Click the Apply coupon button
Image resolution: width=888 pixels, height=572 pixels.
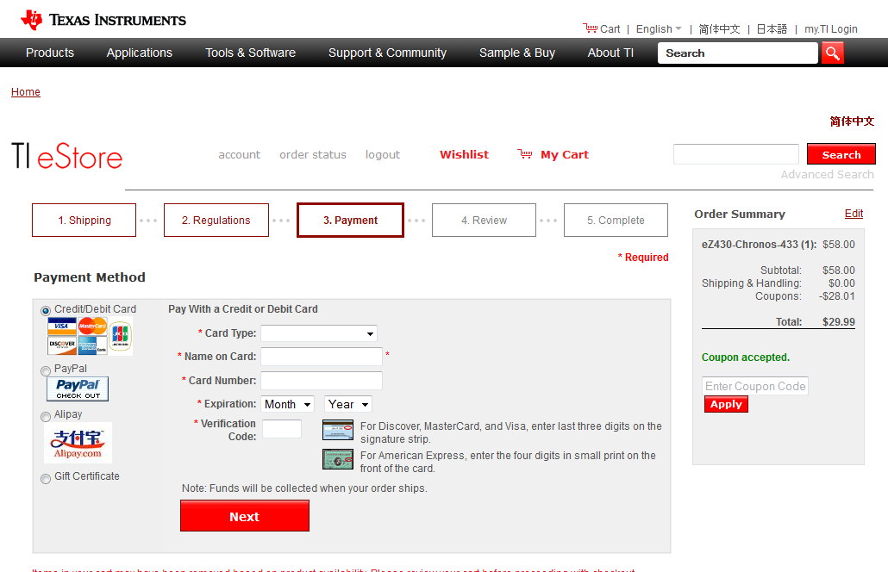[726, 404]
